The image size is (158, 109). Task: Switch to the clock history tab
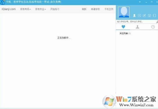pos(153,27)
